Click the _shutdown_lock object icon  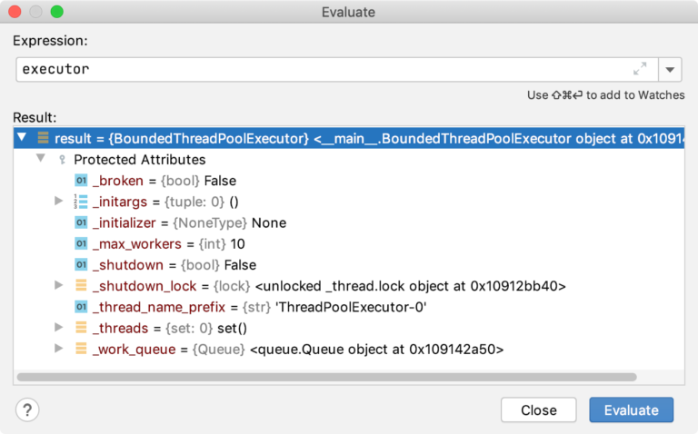pyautogui.click(x=81, y=286)
